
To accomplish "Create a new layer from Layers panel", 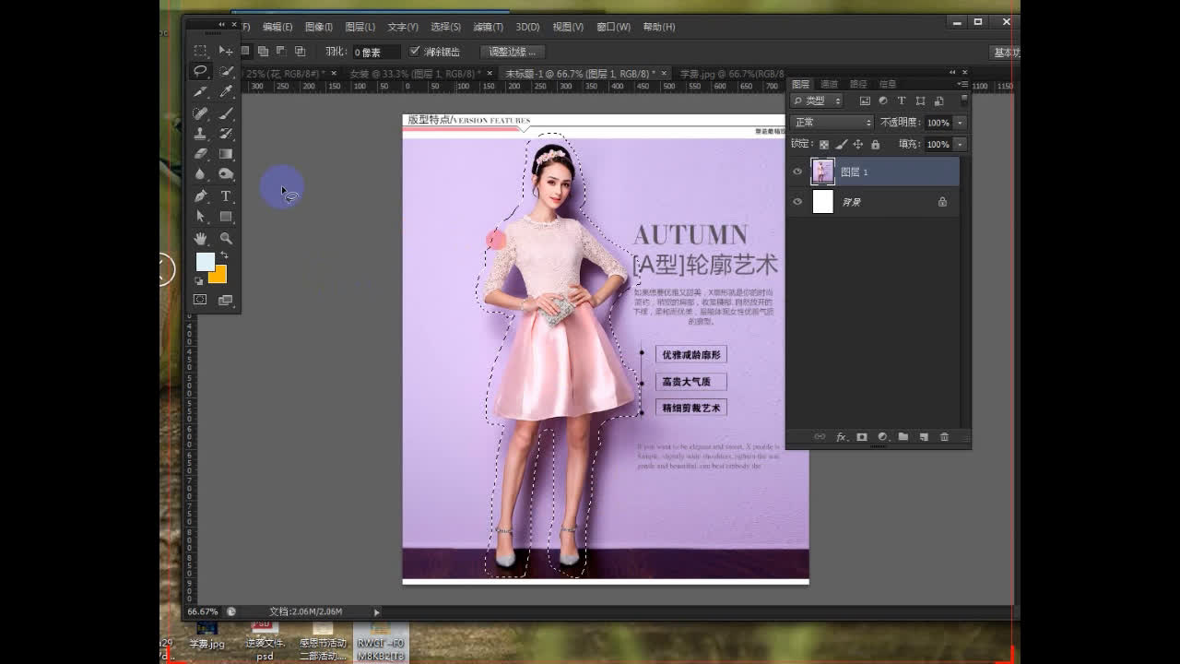I will (923, 437).
